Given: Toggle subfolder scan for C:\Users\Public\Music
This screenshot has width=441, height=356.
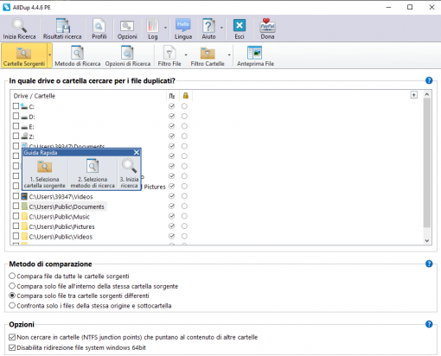Looking at the screenshot, I should (x=171, y=216).
